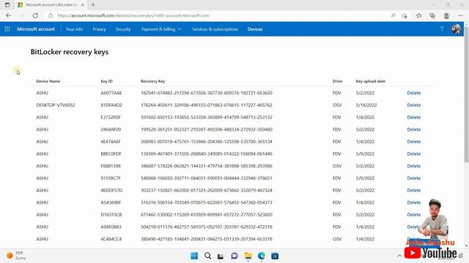Image resolution: width=469 pixels, height=263 pixels.
Task: Click the Drive column header
Action: coord(337,81)
